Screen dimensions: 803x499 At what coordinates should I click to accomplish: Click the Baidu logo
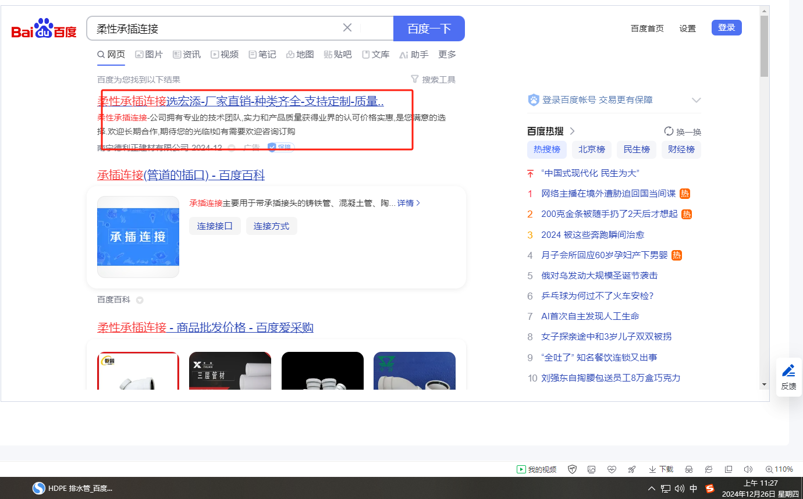pos(44,29)
